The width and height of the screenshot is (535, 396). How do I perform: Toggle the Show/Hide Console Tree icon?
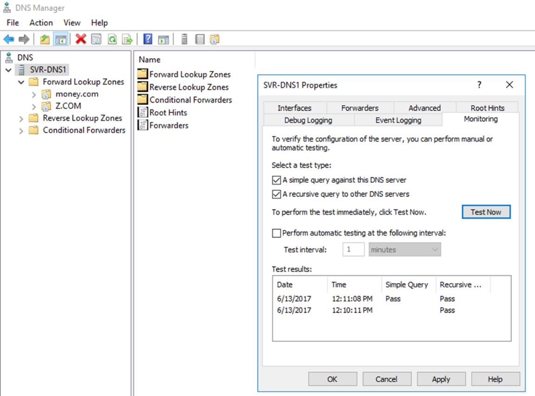pos(60,40)
